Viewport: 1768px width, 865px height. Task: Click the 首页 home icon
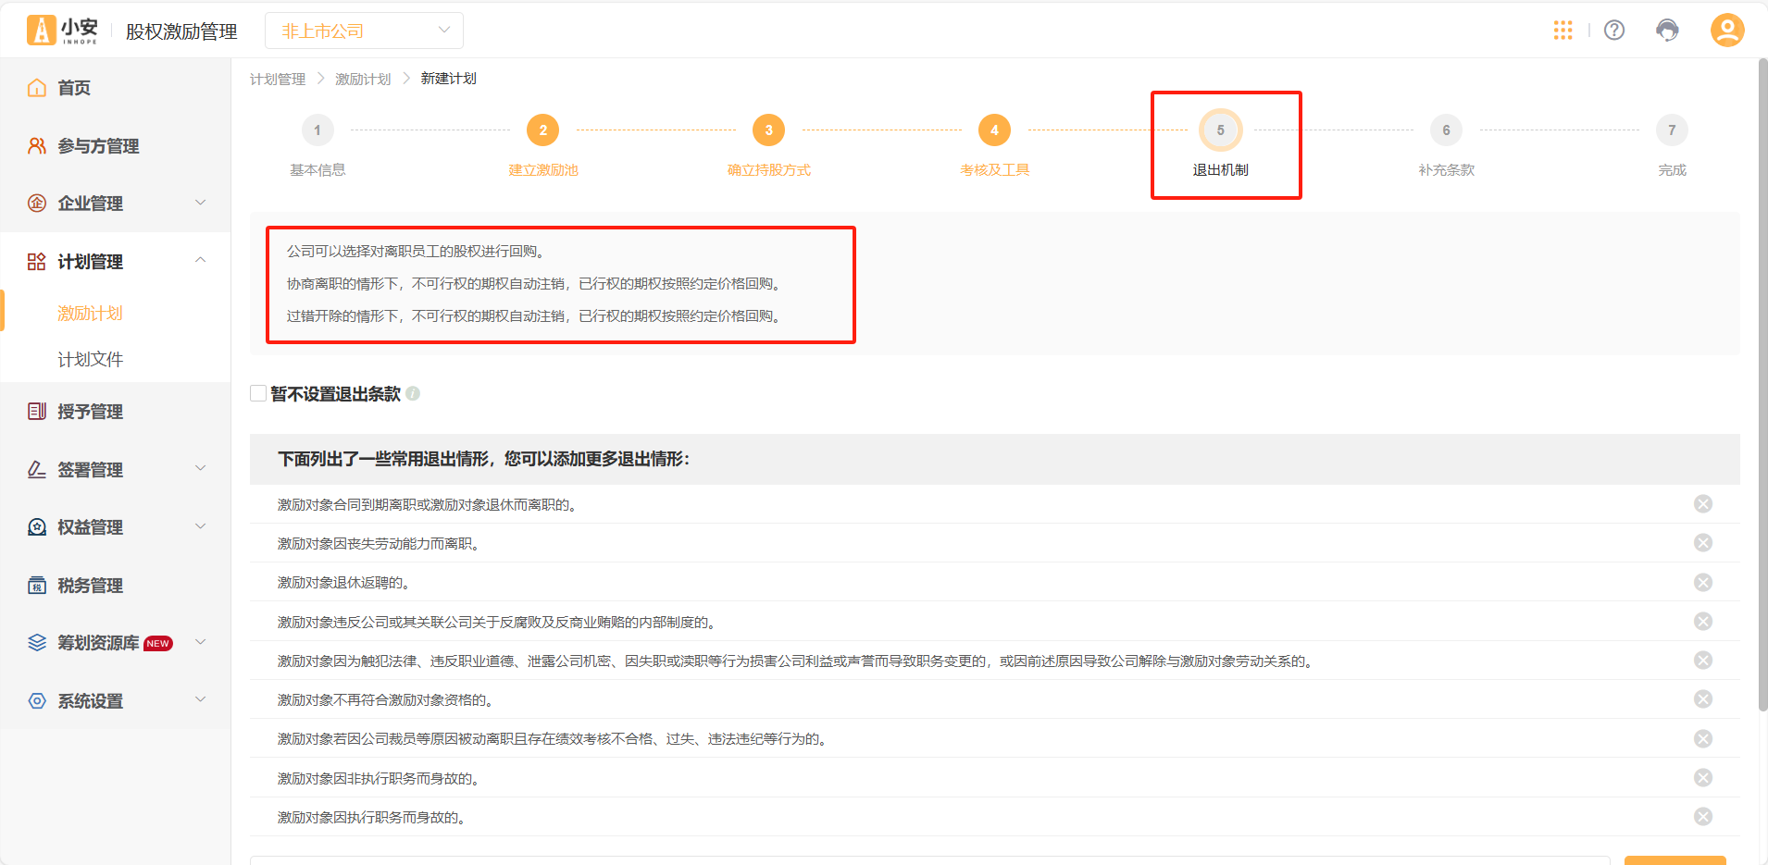[37, 88]
